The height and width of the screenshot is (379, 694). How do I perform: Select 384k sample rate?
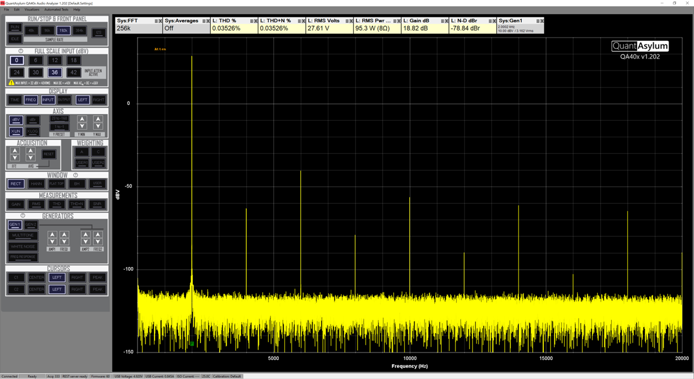[79, 31]
